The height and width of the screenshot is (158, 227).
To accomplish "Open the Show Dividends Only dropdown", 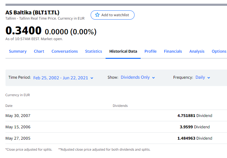I will (x=138, y=77).
